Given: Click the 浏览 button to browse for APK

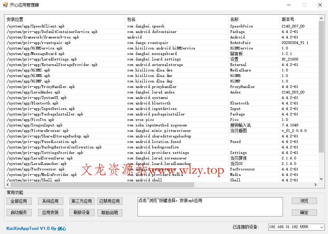Looking at the screenshot, I should 304,201.
